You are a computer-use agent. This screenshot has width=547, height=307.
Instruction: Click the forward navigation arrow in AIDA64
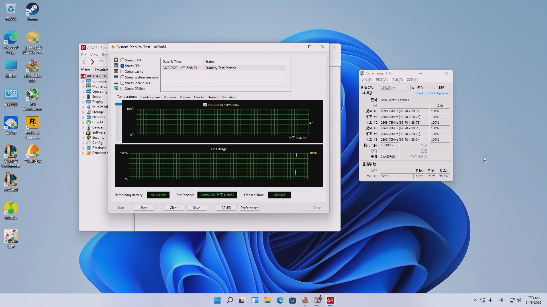(x=92, y=62)
